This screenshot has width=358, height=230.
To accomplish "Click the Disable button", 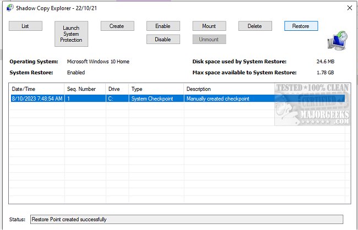I will click(162, 39).
